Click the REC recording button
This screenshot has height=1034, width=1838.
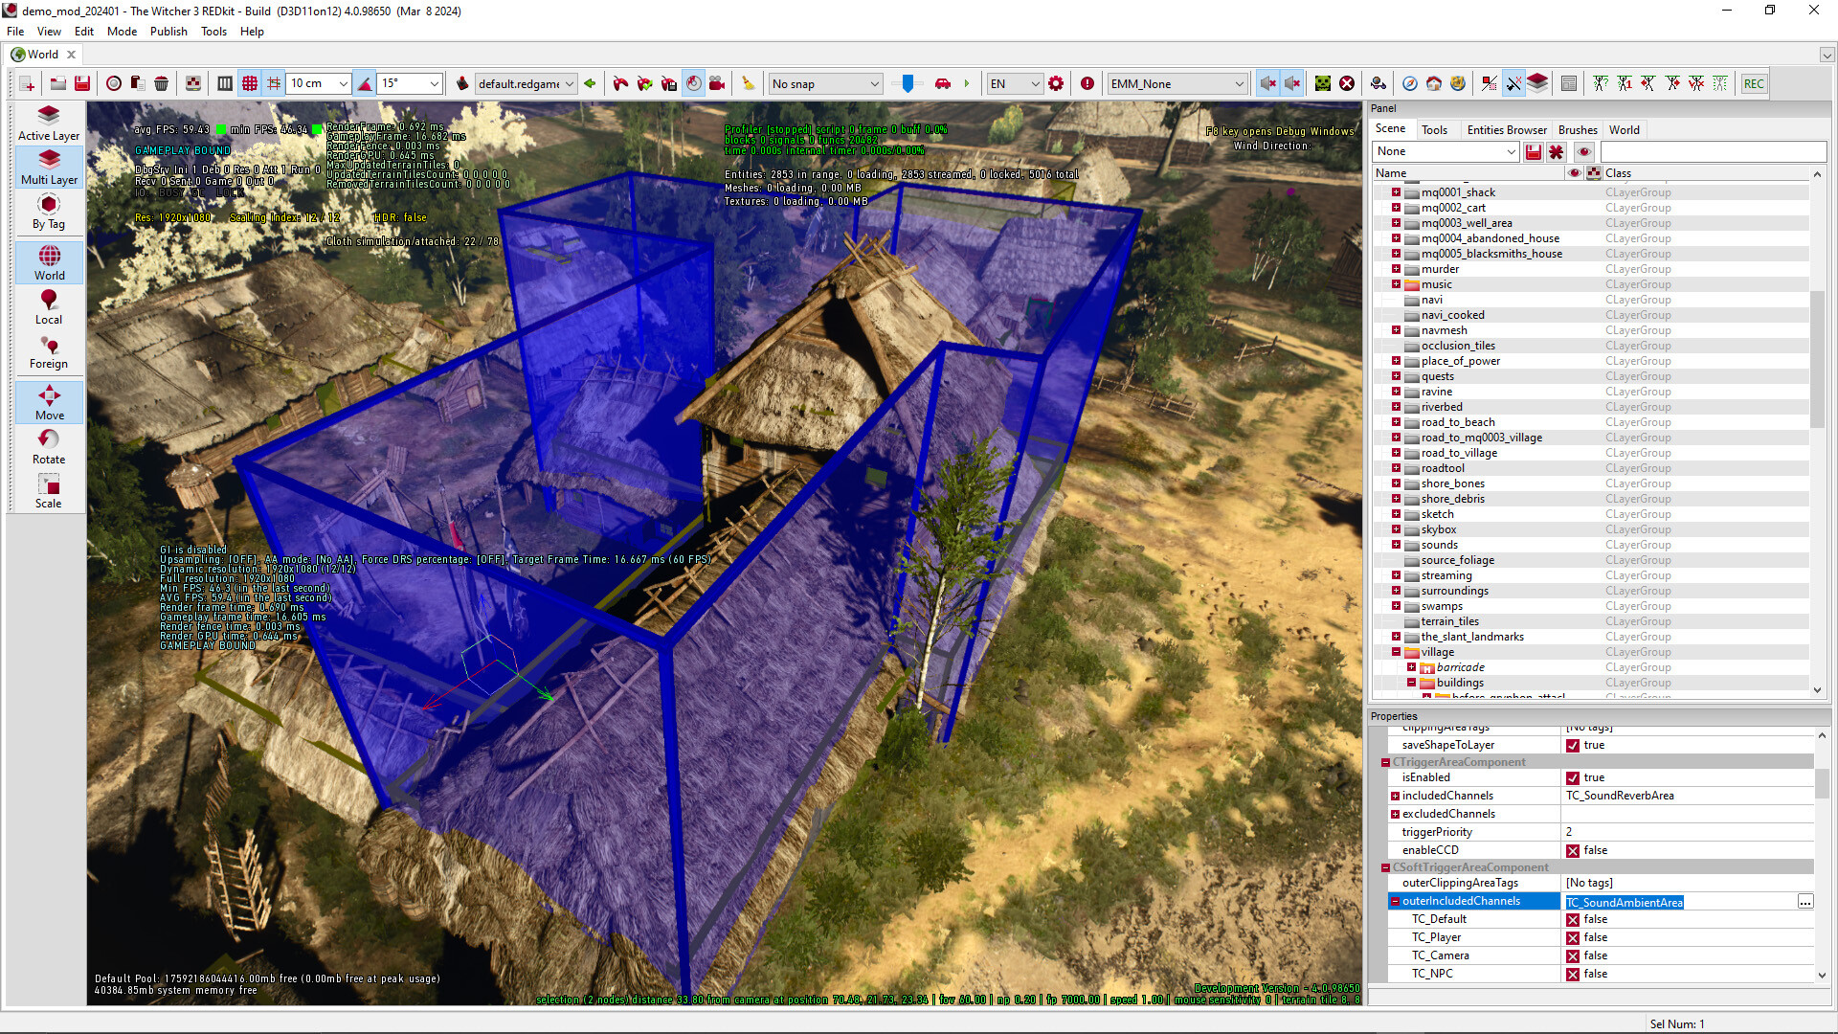click(1753, 83)
